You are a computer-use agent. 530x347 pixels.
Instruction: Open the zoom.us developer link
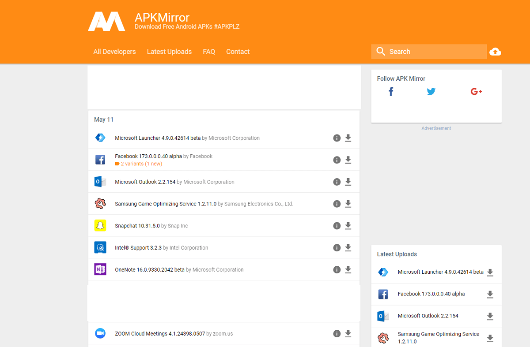(x=223, y=334)
